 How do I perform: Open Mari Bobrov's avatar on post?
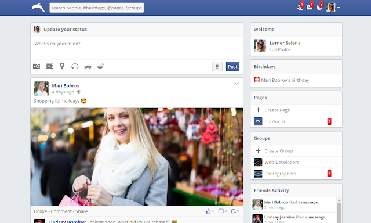[x=41, y=89]
